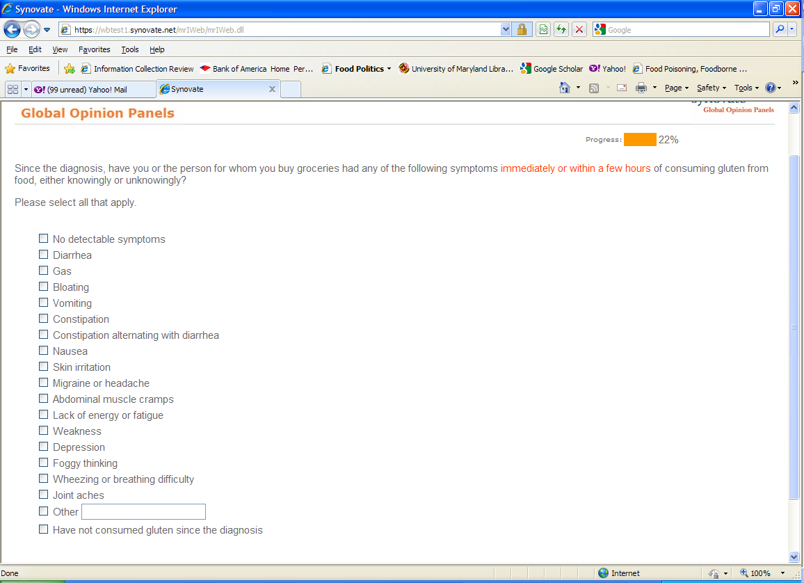Open University of Maryland Libraries bookmark
Image resolution: width=804 pixels, height=583 pixels.
pyautogui.click(x=456, y=69)
